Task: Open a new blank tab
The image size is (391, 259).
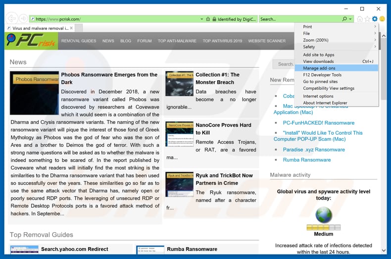Action: click(79, 28)
